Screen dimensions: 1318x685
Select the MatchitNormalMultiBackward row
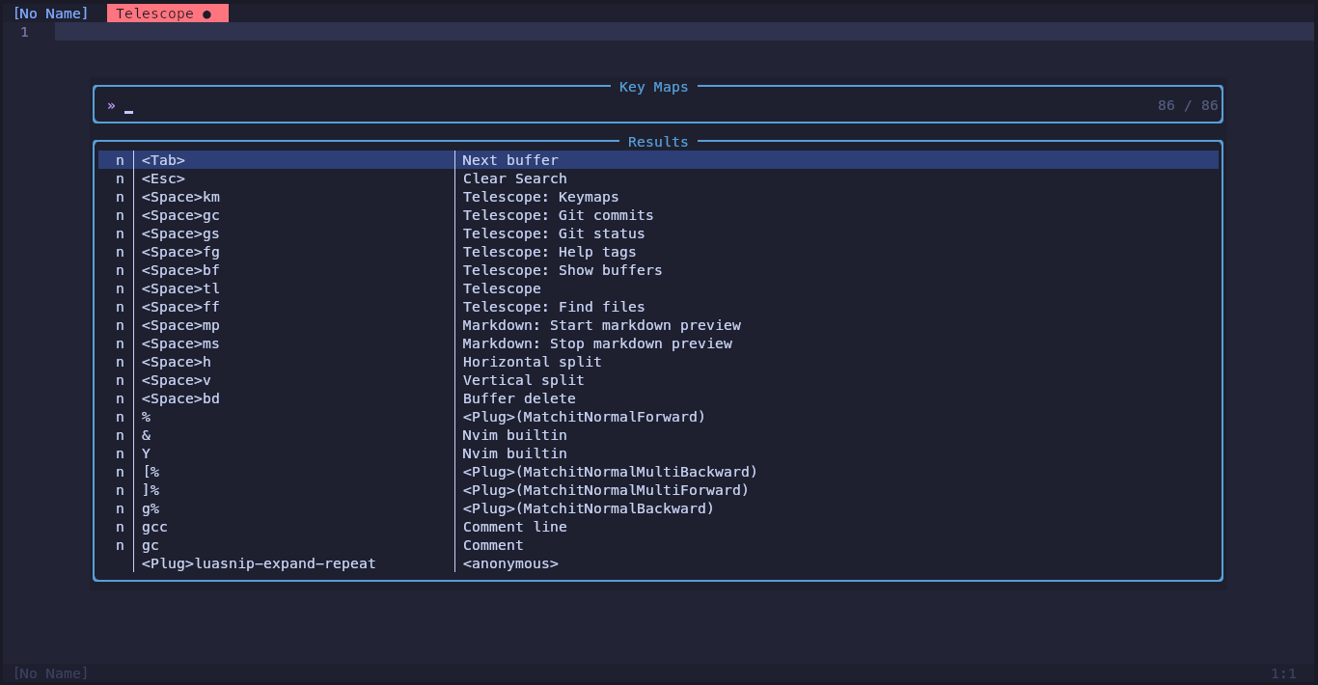658,472
